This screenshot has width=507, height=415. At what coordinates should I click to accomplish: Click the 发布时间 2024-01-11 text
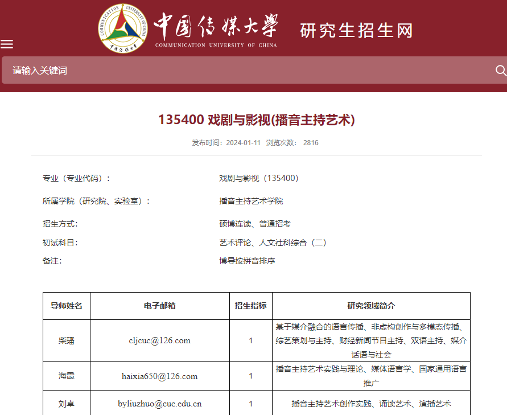point(226,143)
